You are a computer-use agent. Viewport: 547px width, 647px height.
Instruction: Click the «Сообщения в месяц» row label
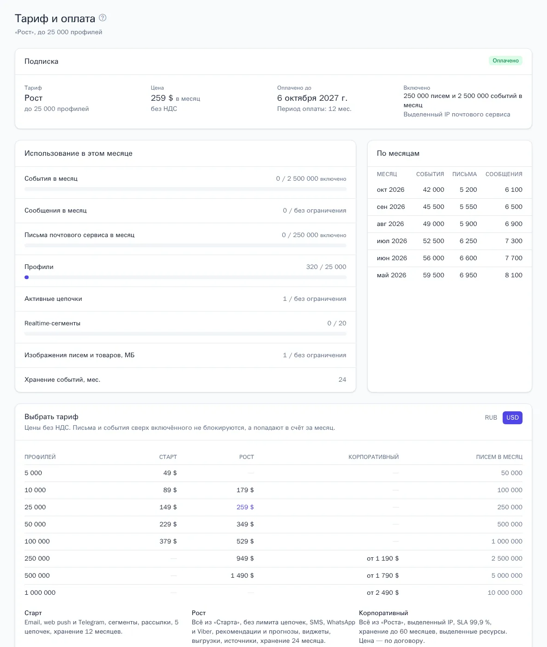point(55,210)
